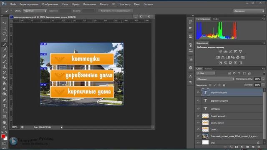Open the History panel icon in dock
Screen dimensions: 267x150
pos(191,22)
